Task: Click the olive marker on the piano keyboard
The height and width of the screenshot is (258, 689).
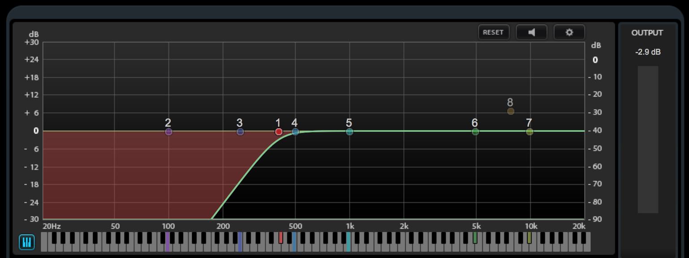Action: click(529, 237)
